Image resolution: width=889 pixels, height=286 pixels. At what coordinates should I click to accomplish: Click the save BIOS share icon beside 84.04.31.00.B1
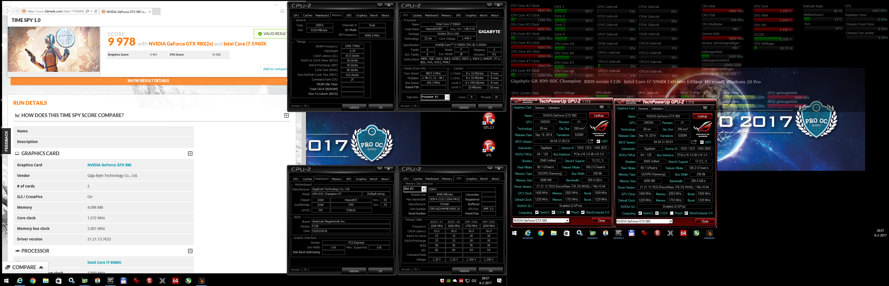pos(694,142)
